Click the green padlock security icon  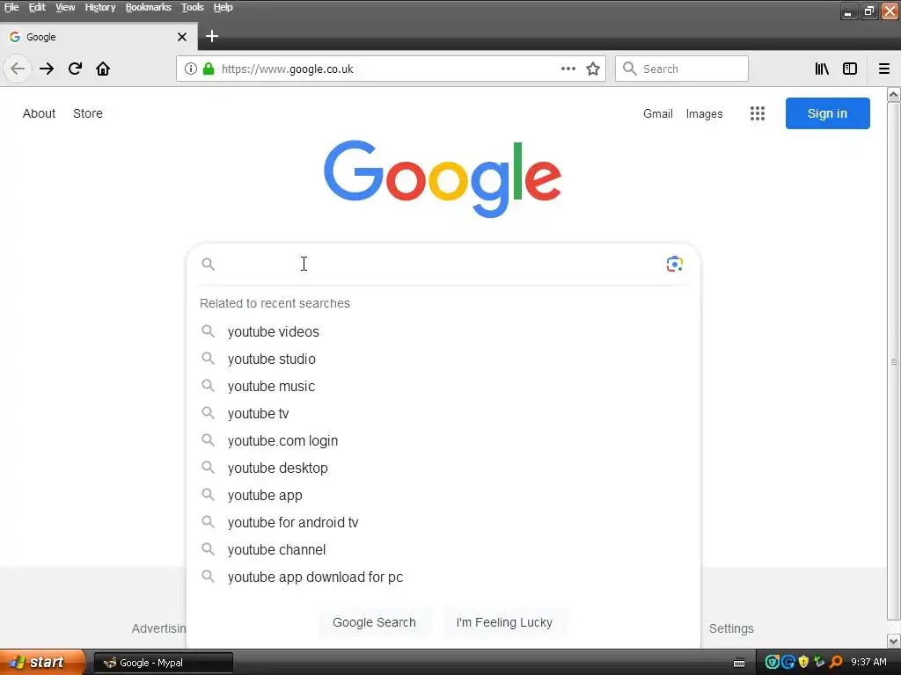[209, 69]
